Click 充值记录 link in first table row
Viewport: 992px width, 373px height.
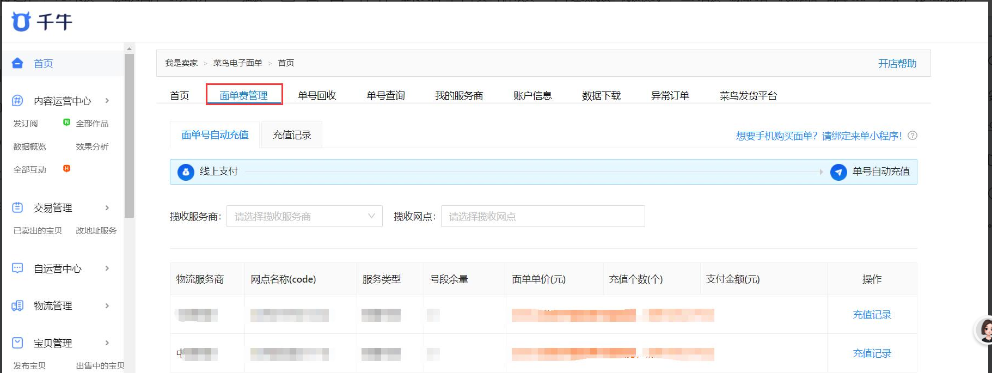tap(872, 315)
